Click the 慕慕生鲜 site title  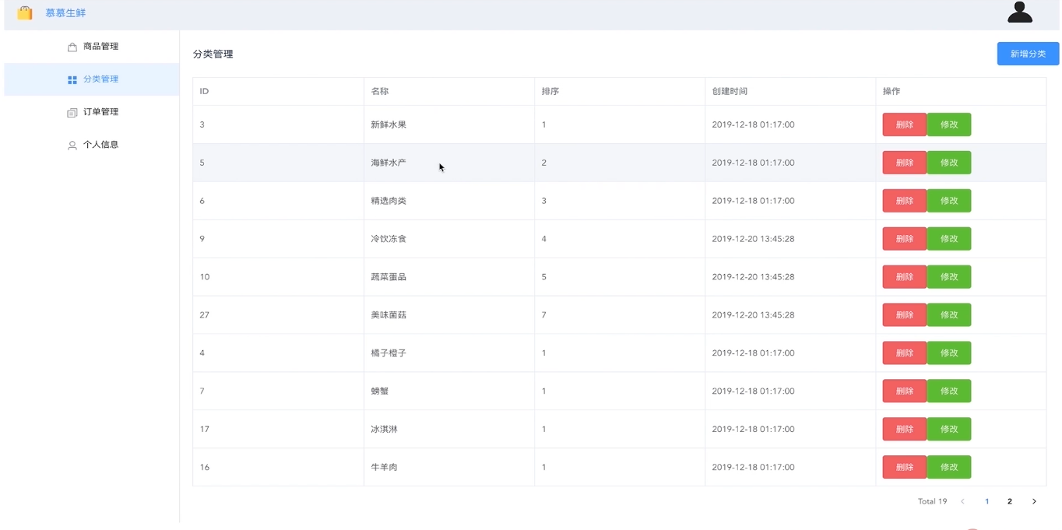point(65,13)
